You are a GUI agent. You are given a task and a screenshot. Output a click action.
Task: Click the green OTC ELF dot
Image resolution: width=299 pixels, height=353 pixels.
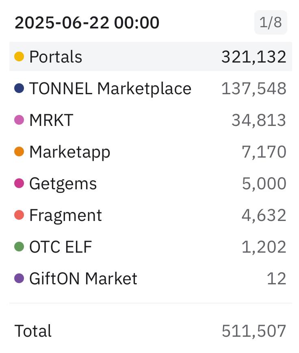pos(19,247)
